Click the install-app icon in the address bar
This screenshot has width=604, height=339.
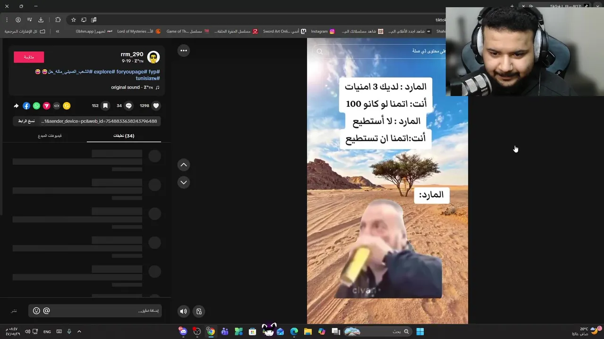click(x=84, y=20)
